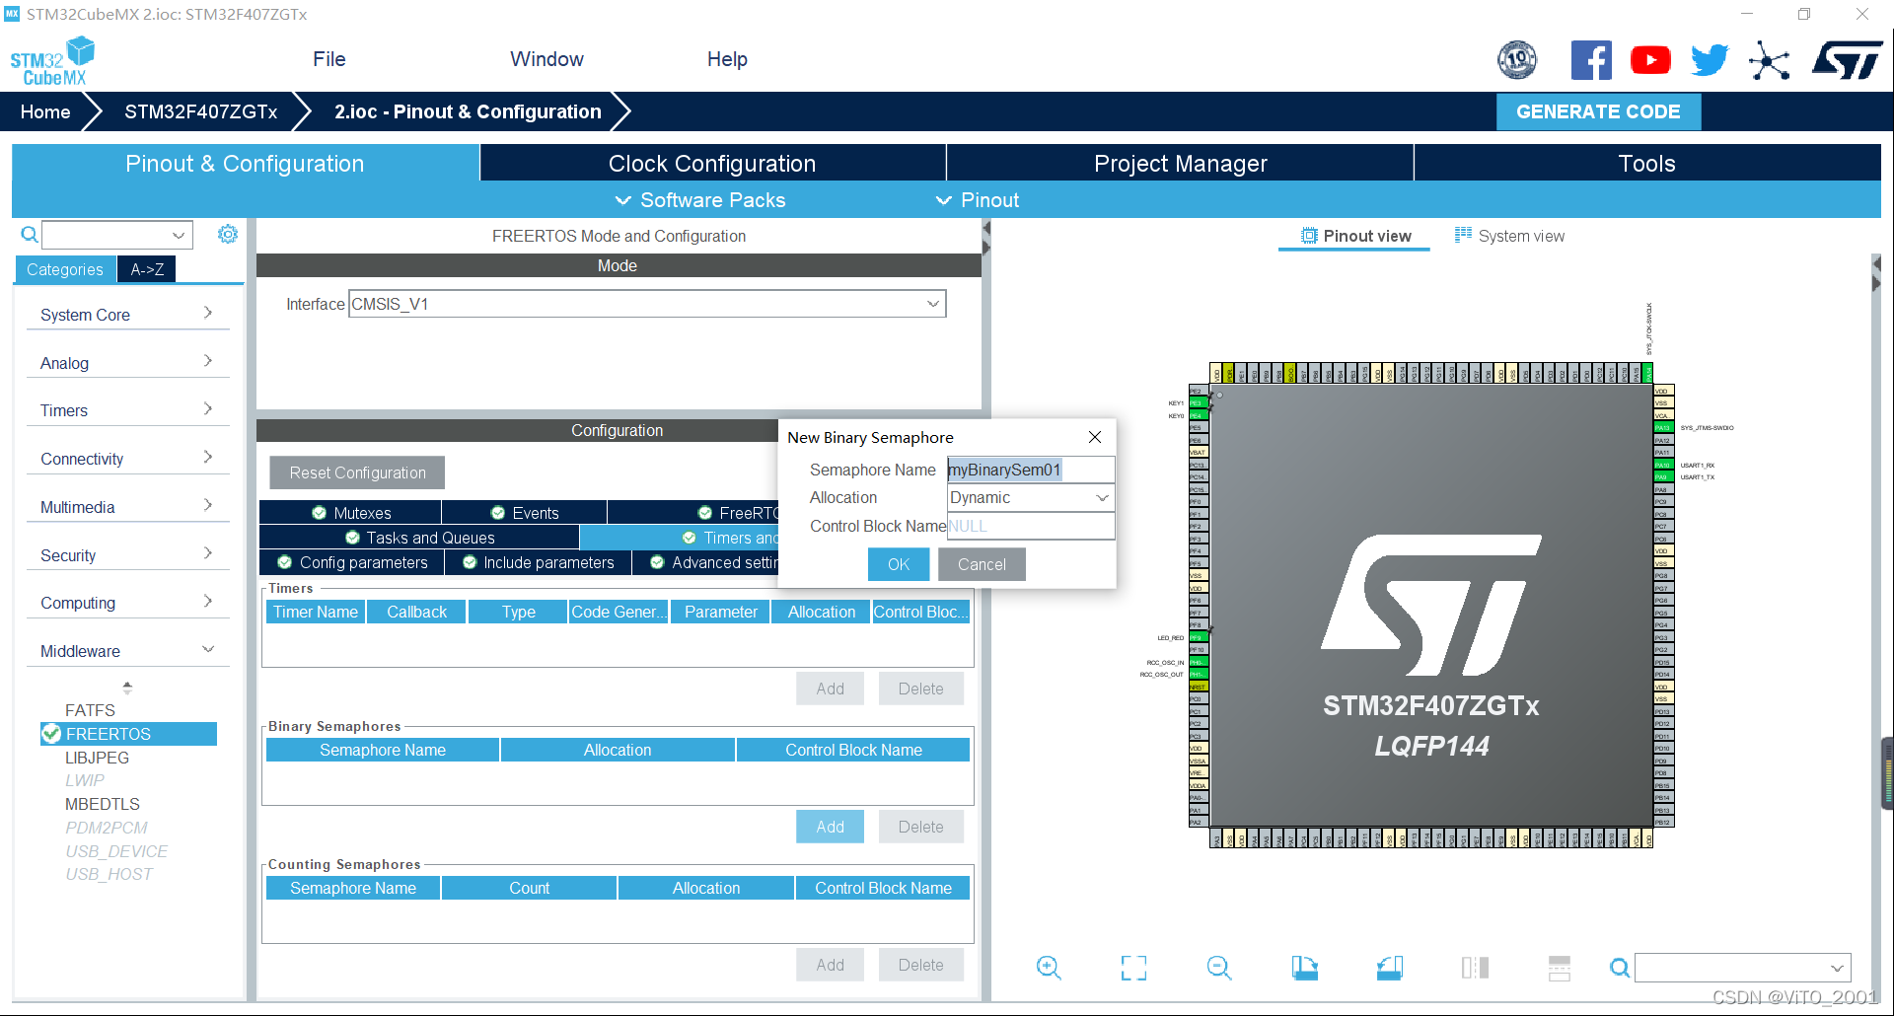Screen dimensions: 1894x1016
Task: Click the STM32CubeMX logo icon
Action: (52, 61)
